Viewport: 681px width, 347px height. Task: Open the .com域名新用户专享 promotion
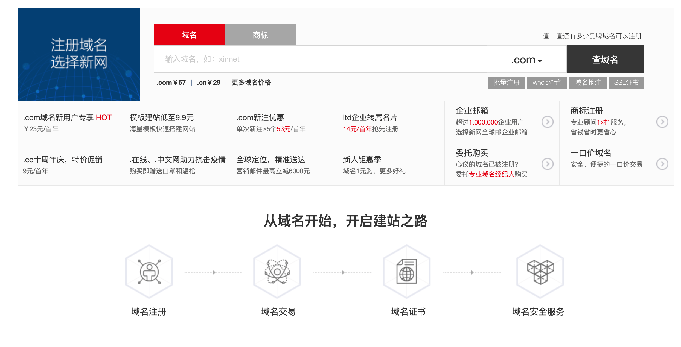point(67,117)
